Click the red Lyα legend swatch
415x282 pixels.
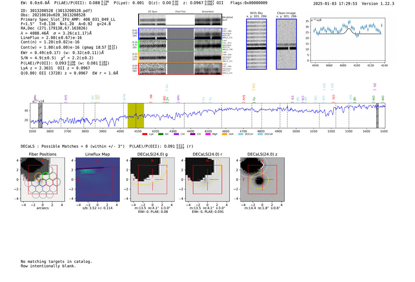145,134
